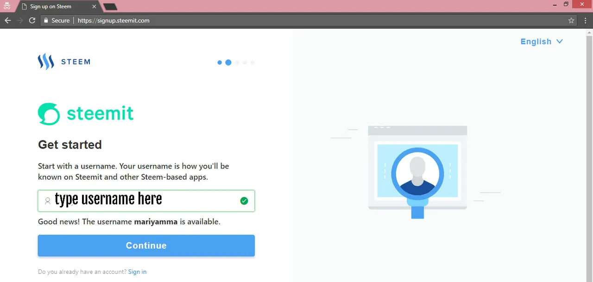593x282 pixels.
Task: Click the first progress step dot
Action: tap(220, 63)
